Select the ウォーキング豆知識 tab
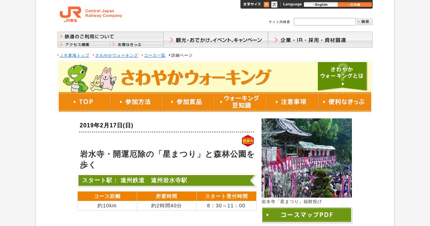This screenshot has height=226, width=430. [240, 102]
